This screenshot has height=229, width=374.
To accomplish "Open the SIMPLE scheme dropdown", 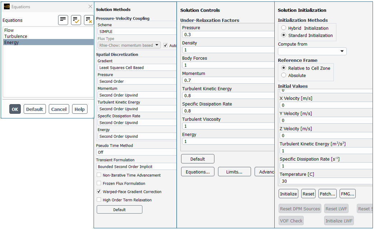I will 137,31.
